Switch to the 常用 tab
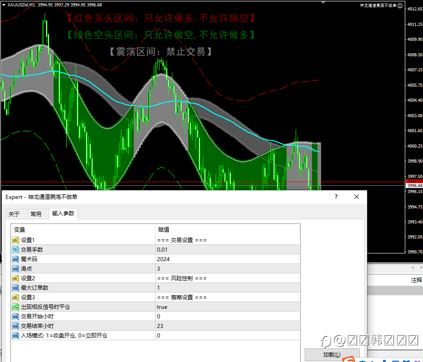Image resolution: width=423 pixels, height=362 pixels. tap(36, 214)
